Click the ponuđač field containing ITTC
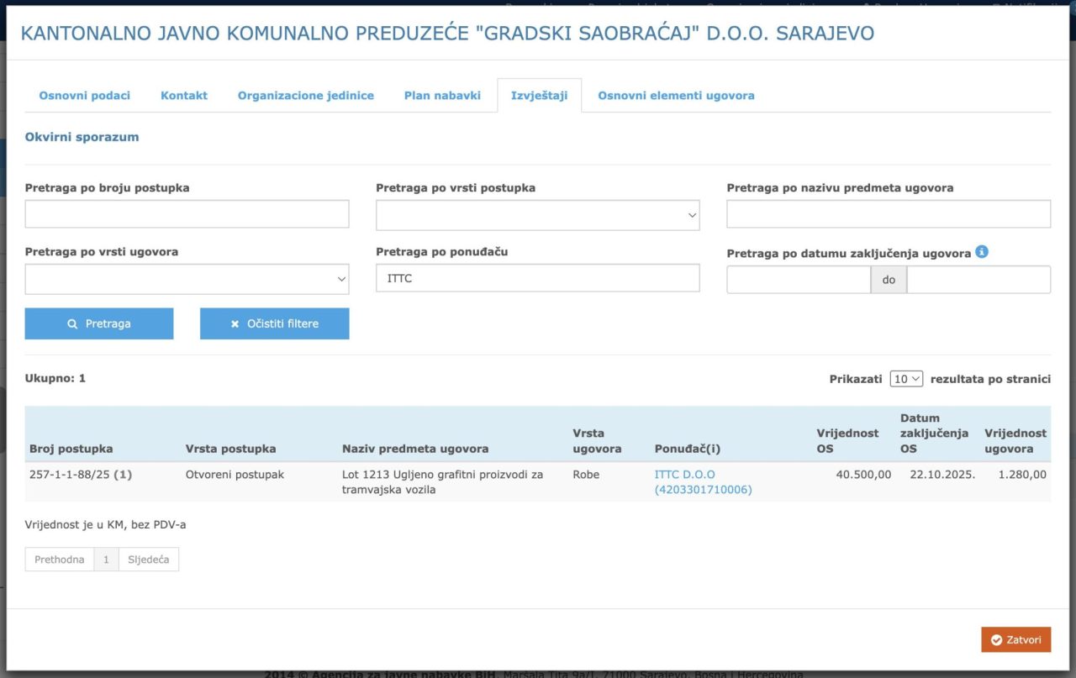Viewport: 1076px width, 678px height. (x=537, y=279)
